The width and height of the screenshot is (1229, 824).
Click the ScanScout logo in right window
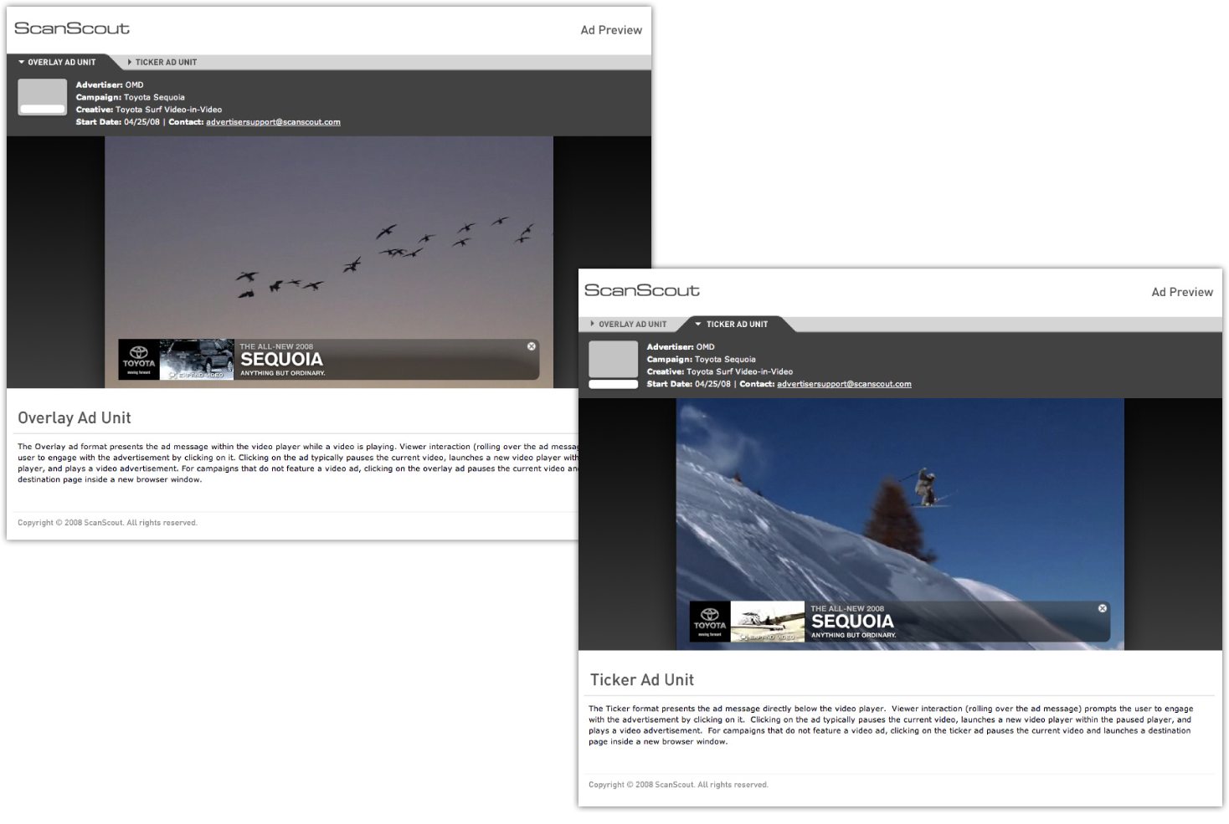tap(642, 290)
